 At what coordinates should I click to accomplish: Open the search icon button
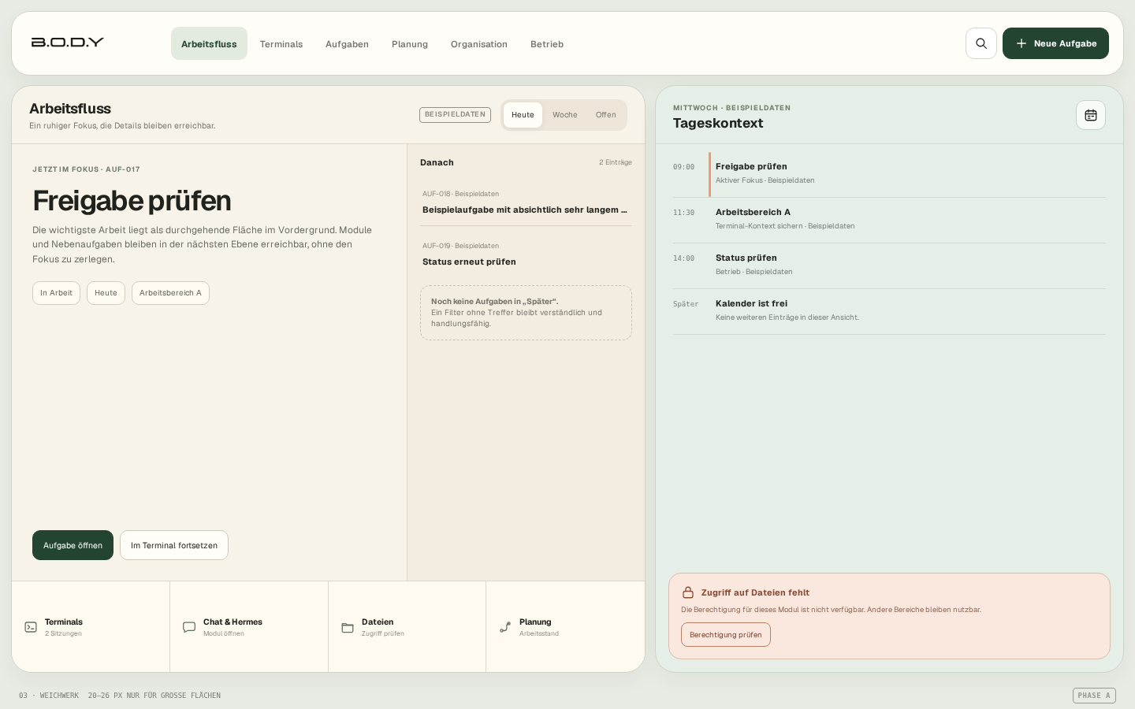click(981, 43)
